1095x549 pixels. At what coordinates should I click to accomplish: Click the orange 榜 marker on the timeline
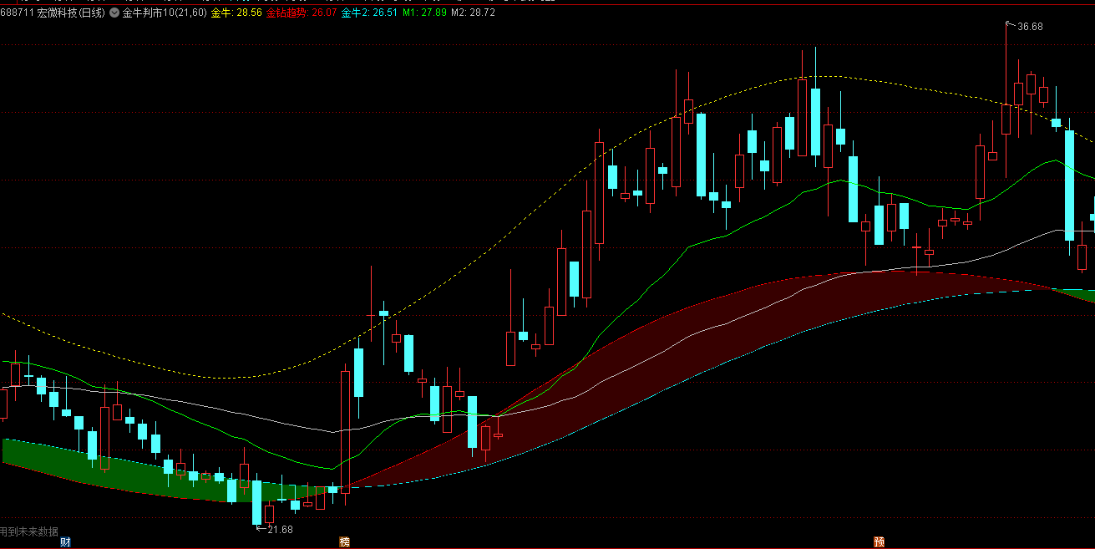(x=344, y=541)
